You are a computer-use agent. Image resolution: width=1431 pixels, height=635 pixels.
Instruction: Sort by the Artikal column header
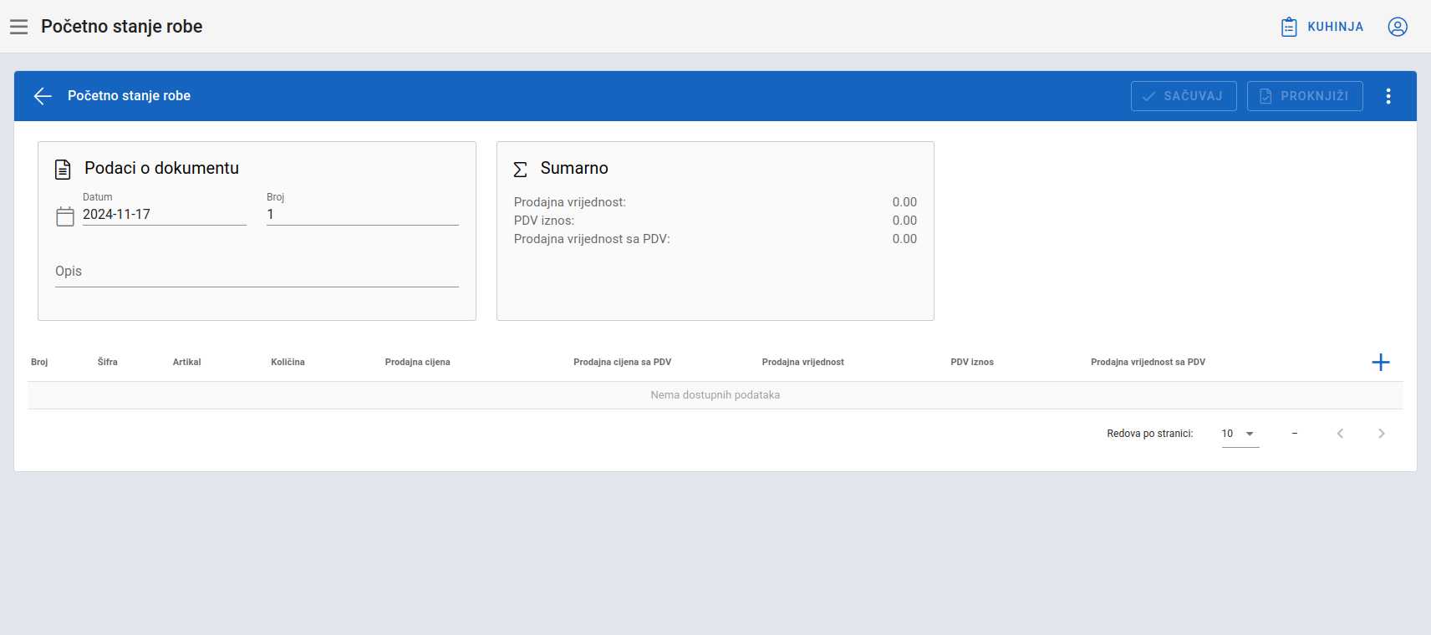[x=186, y=362]
